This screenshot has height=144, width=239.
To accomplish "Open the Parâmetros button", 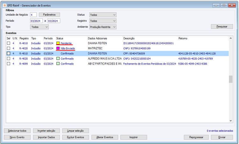I will coord(49,15).
